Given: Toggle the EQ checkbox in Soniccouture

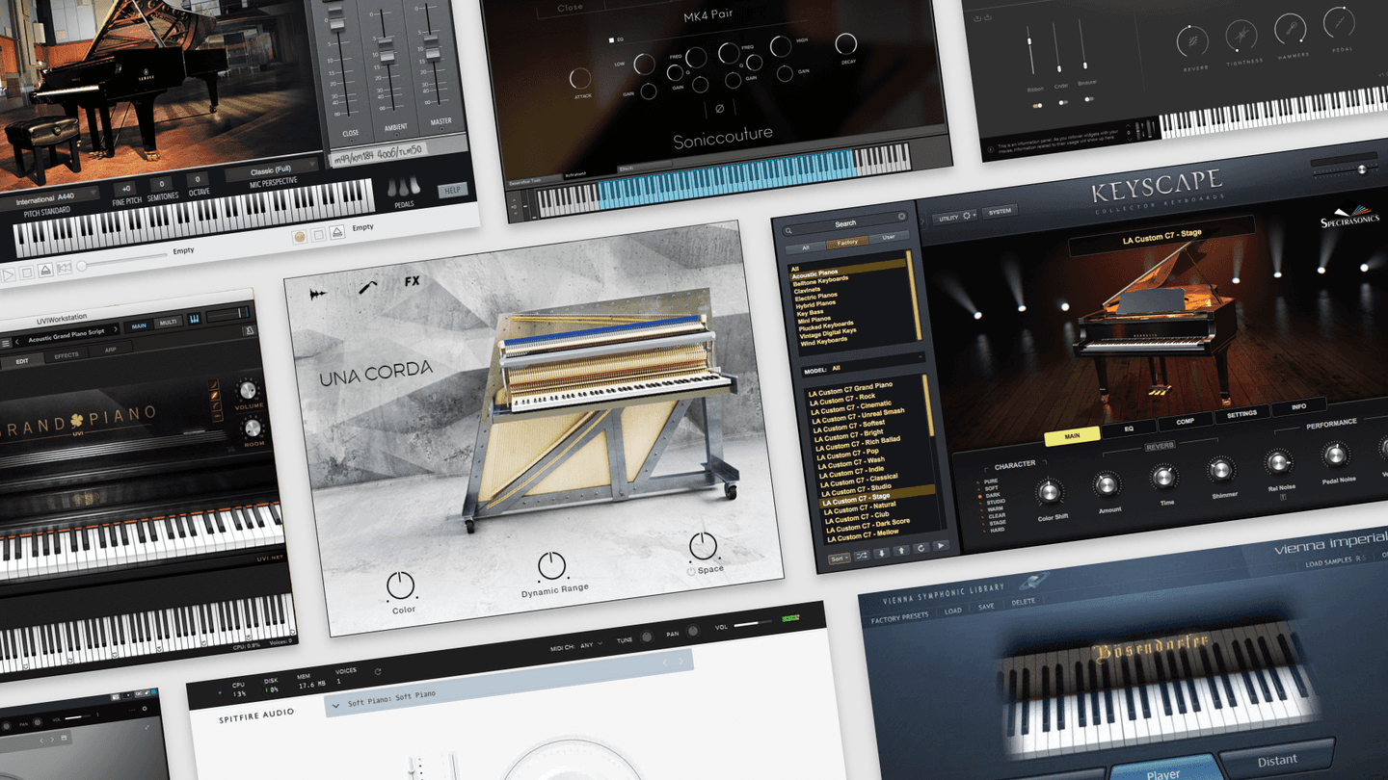Looking at the screenshot, I should pyautogui.click(x=610, y=40).
